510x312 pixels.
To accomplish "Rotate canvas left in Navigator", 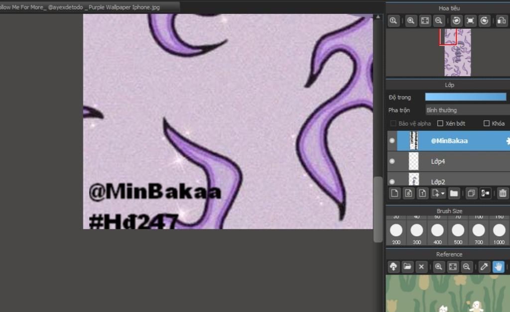I will [456, 21].
